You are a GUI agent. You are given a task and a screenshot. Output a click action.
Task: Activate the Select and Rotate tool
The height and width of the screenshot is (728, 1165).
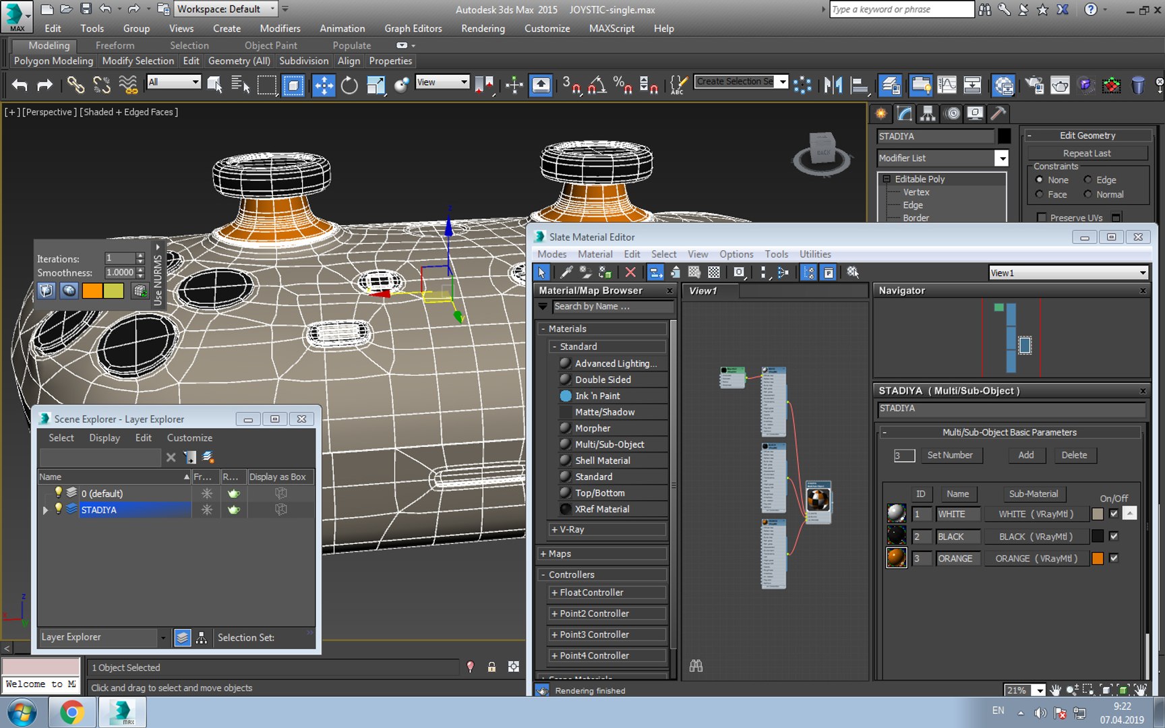[x=349, y=85]
